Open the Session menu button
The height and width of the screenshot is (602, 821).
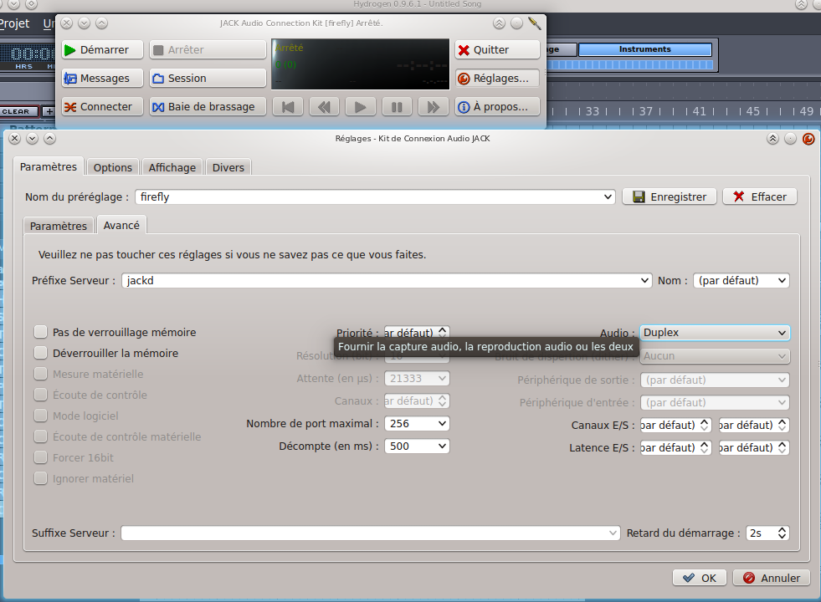coord(208,78)
